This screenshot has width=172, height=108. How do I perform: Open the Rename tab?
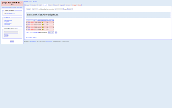coord(68,5)
